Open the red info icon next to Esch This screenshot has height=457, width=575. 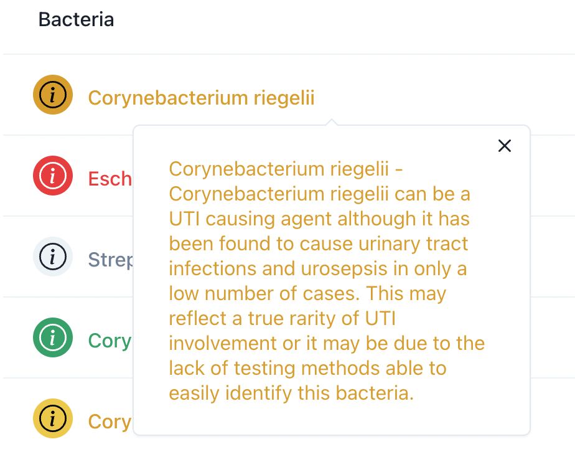[53, 176]
